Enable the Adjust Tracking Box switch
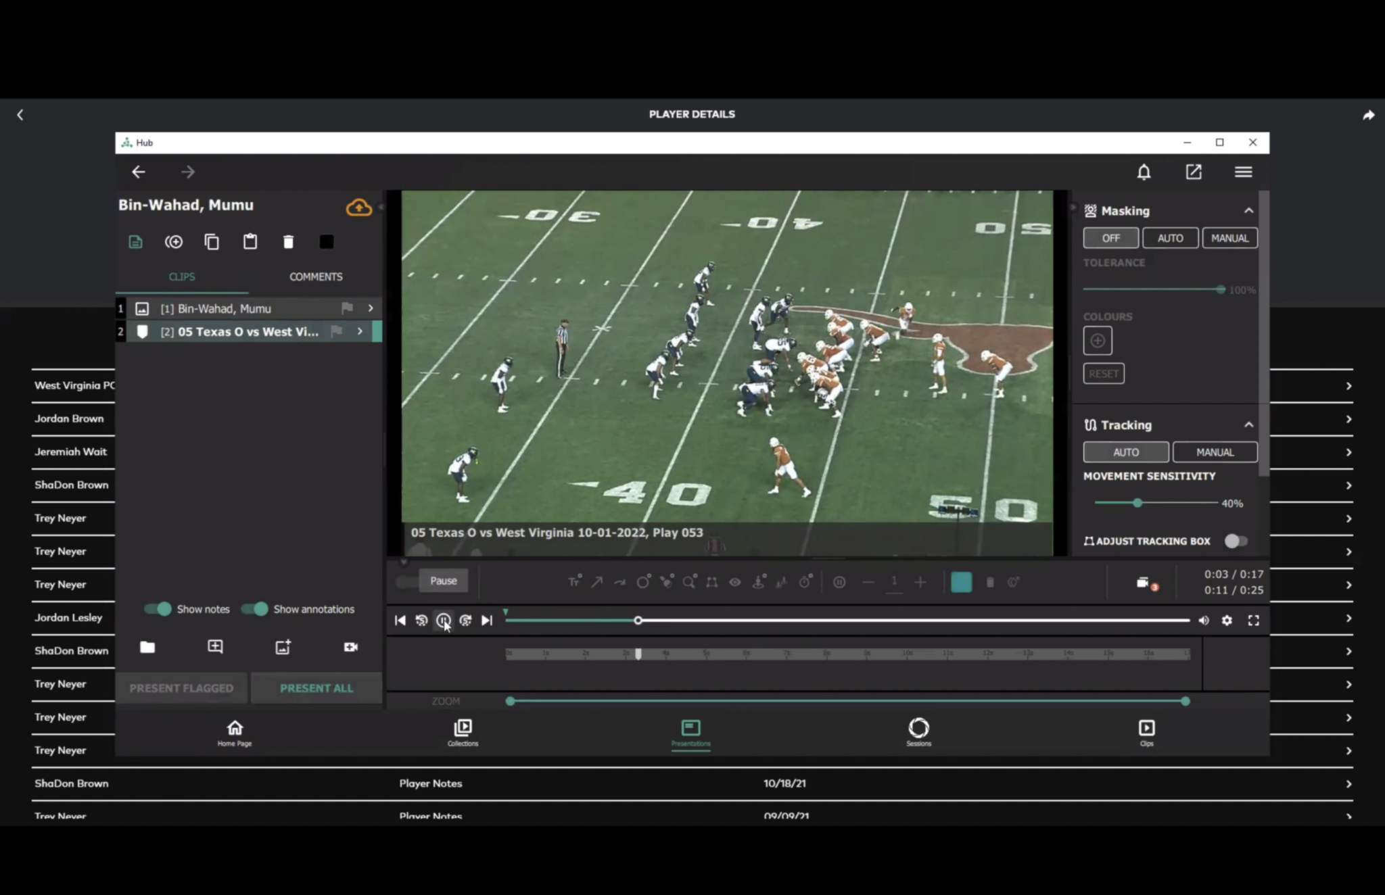Viewport: 1385px width, 895px height. click(1236, 541)
